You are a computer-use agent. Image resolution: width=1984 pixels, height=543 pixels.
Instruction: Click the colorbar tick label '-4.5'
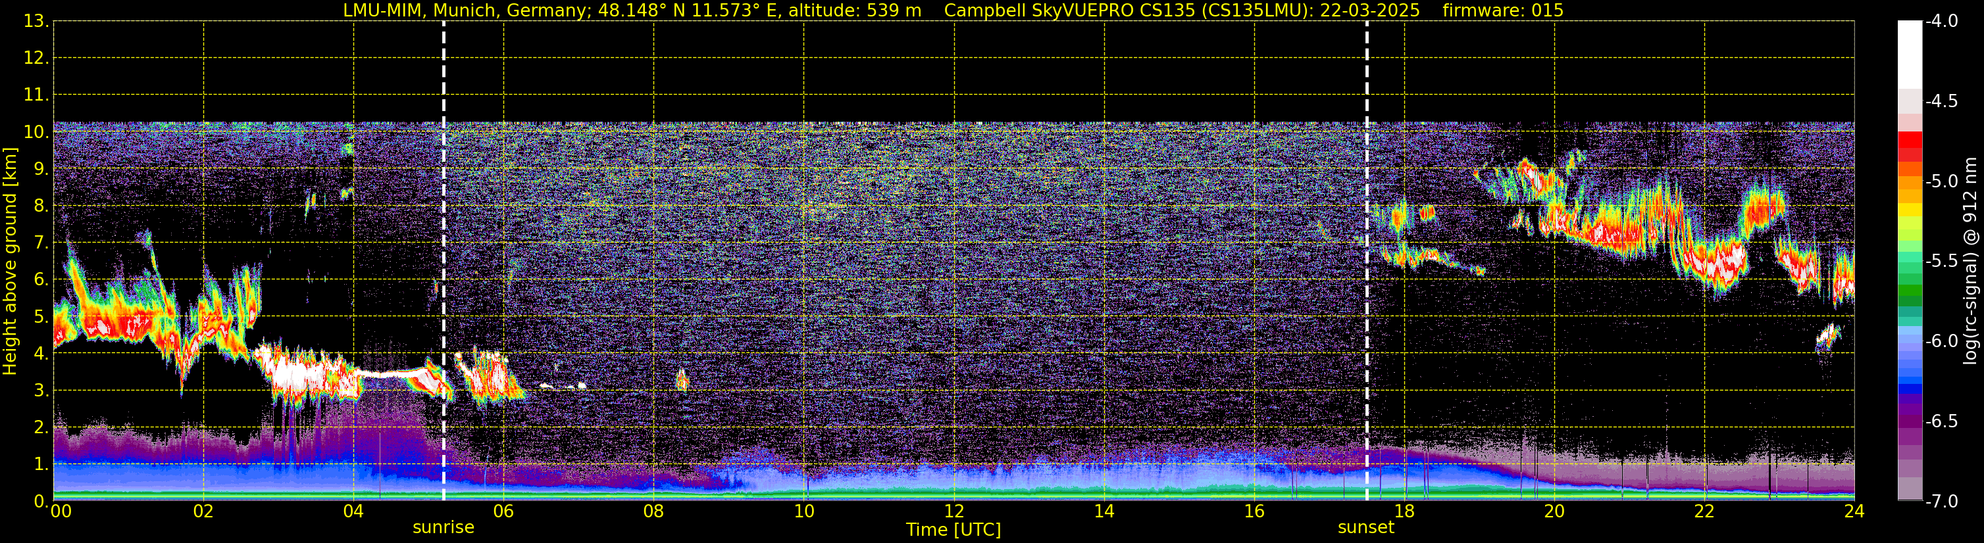pyautogui.click(x=1942, y=101)
